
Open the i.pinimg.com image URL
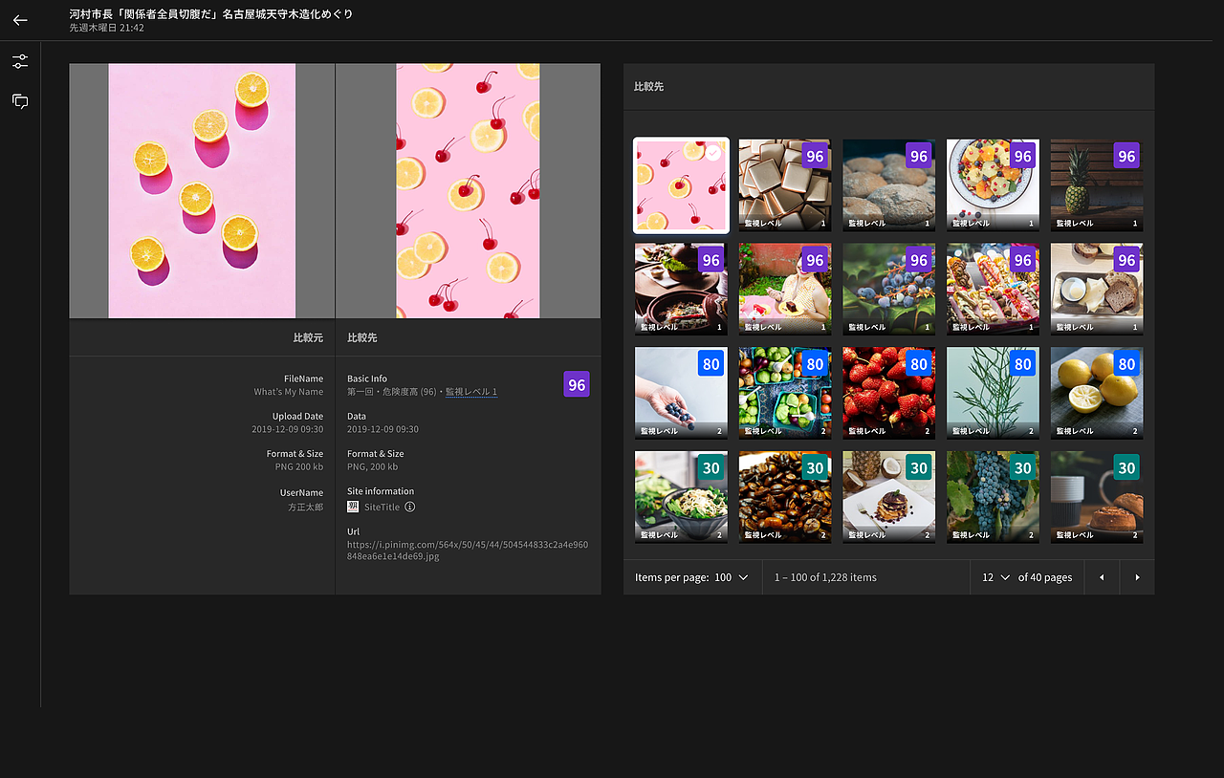pyautogui.click(x=468, y=551)
